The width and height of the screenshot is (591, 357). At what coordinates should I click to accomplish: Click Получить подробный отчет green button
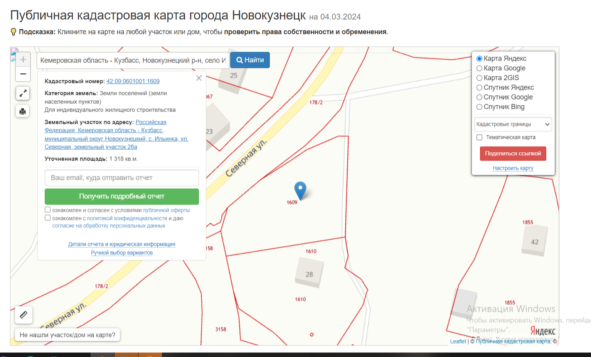[x=122, y=196]
